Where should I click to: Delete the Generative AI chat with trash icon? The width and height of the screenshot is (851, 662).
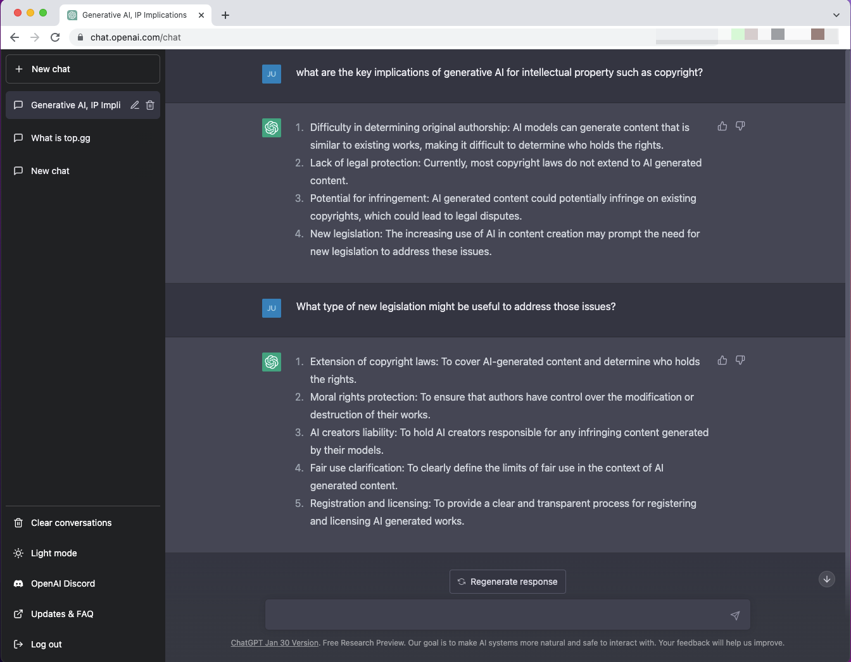pyautogui.click(x=150, y=105)
